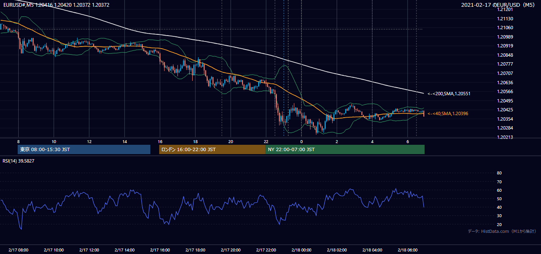Screen dimensions: 541x254
Task: Click the RSI(14) 39.5827 indicator label
Action: tap(19, 161)
